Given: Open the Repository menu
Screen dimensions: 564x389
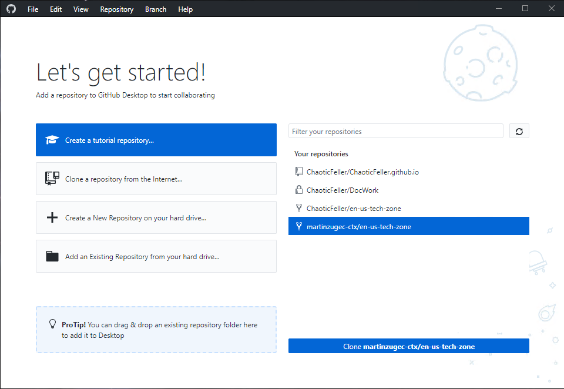Looking at the screenshot, I should coord(116,9).
